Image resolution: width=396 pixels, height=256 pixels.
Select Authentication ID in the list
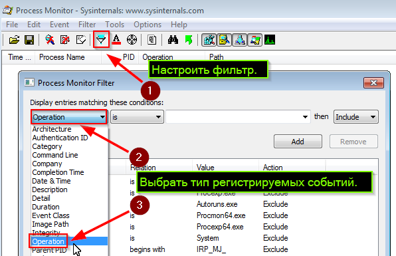click(x=70, y=138)
